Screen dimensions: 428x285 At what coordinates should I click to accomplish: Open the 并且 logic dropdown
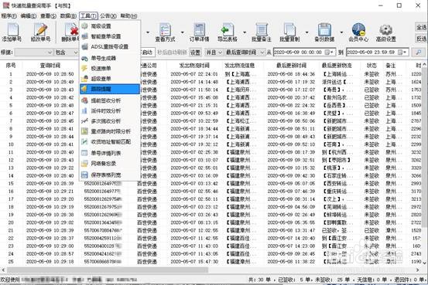[214, 52]
